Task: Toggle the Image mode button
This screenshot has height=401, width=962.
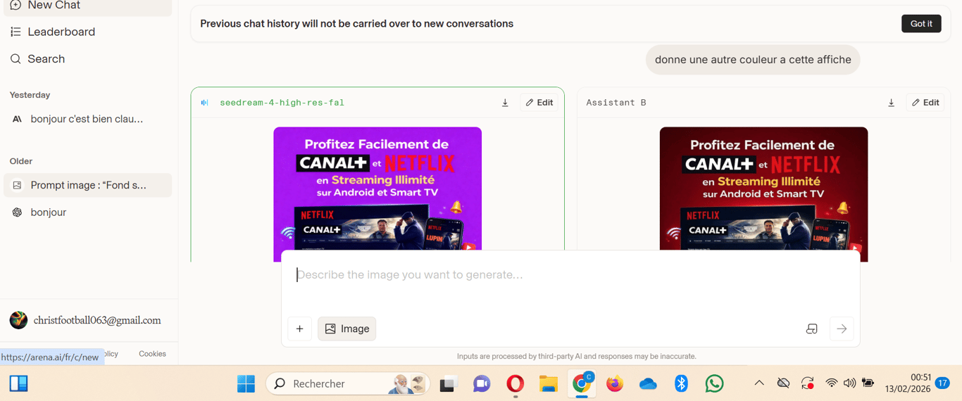Action: pyautogui.click(x=346, y=329)
